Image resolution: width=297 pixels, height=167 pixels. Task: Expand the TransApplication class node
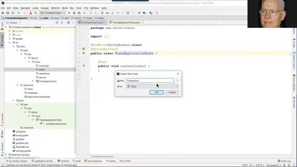click(x=33, y=81)
